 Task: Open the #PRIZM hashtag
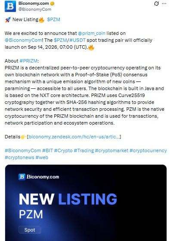tap(28, 61)
